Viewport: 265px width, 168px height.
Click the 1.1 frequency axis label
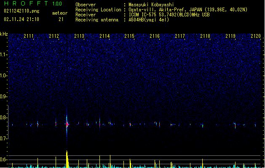4,55
